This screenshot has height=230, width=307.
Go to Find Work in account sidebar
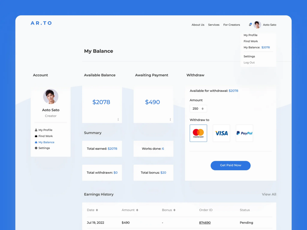46,136
